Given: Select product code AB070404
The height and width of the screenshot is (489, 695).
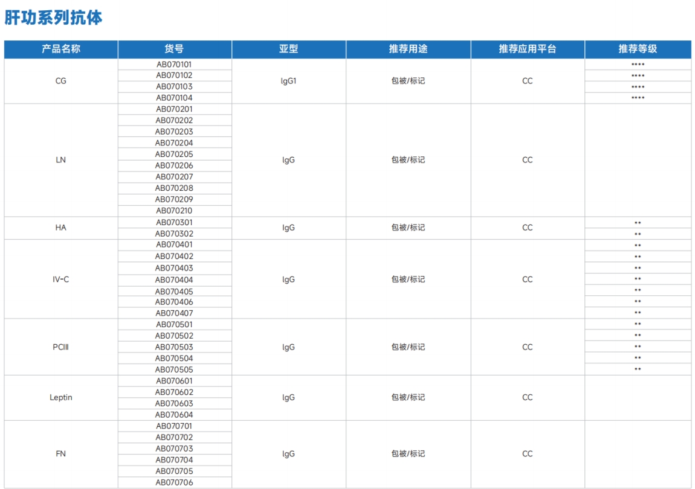Looking at the screenshot, I should click(174, 280).
